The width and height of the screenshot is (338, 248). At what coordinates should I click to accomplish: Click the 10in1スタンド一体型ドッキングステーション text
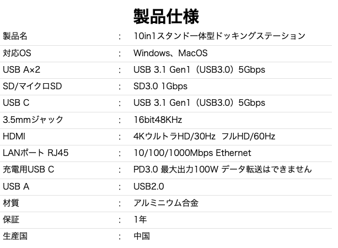click(219, 36)
